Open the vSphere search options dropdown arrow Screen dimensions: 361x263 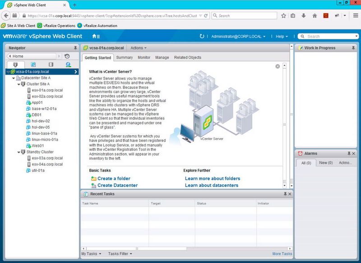pyautogui.click(x=356, y=36)
